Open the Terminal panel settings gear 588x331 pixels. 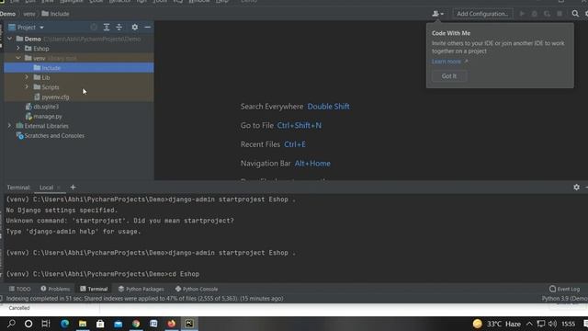tap(576, 188)
